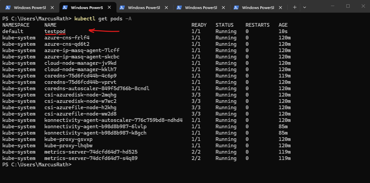Click the testpod pod name in output

pyautogui.click(x=55, y=31)
